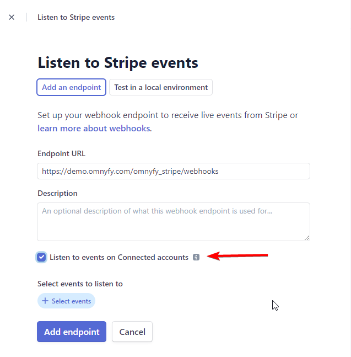Click inside the Description text area
The height and width of the screenshot is (357, 351).
coord(174,222)
